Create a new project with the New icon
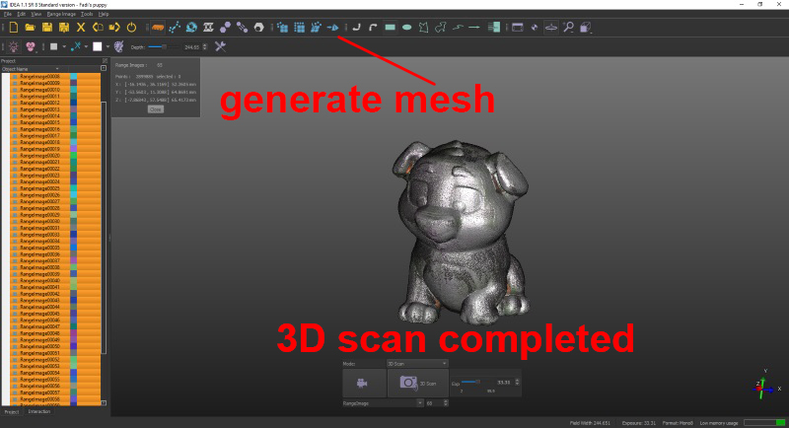Image resolution: width=789 pixels, height=428 pixels. click(14, 28)
